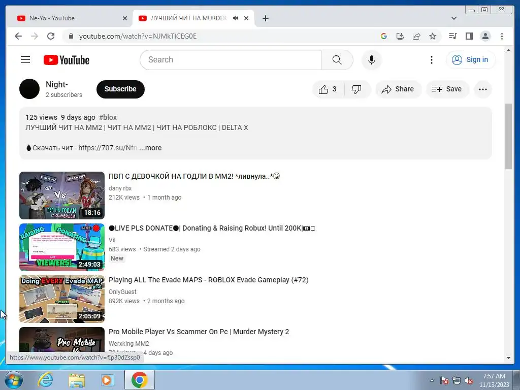The image size is (520, 390).
Task: Open Google icon in address bar
Action: (x=384, y=36)
